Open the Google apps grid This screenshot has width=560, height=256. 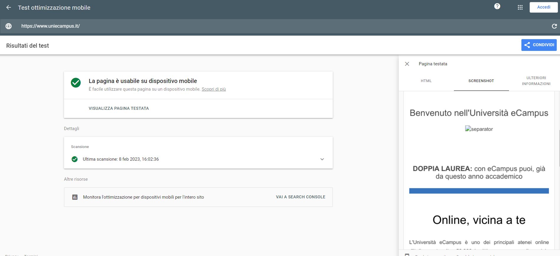tap(520, 7)
